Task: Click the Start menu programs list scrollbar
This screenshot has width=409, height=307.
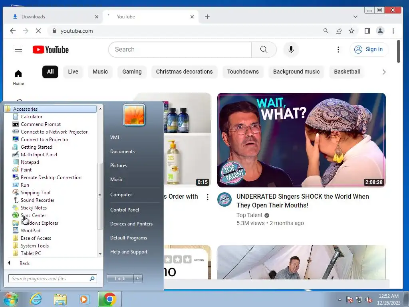Action: click(x=99, y=196)
